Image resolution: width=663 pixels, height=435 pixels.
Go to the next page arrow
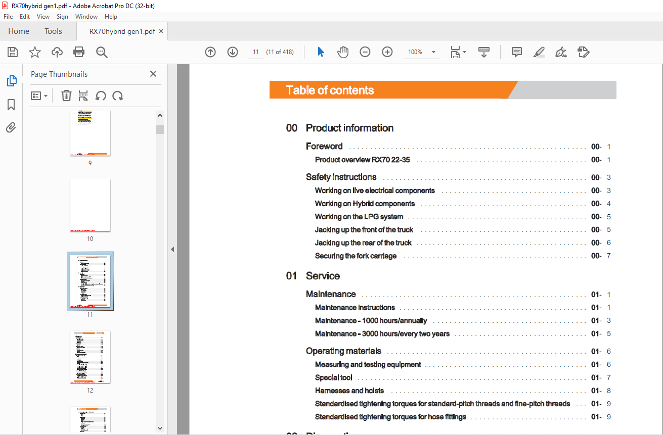[x=233, y=52]
